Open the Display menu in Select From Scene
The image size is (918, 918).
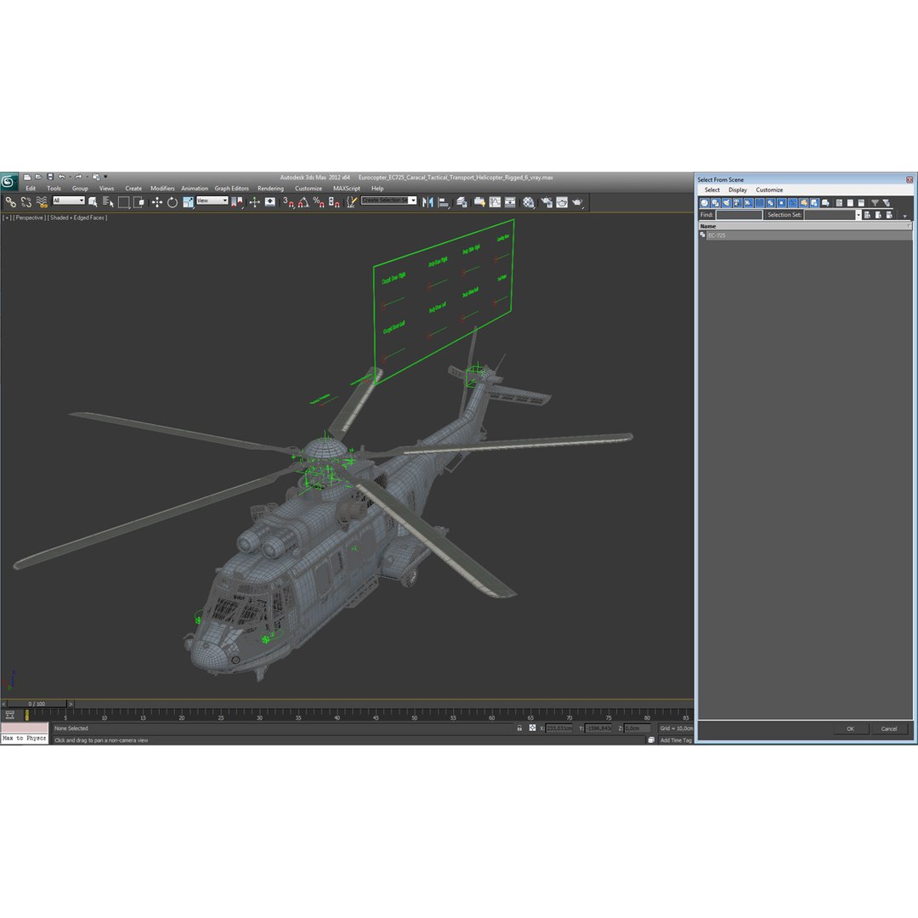pyautogui.click(x=738, y=190)
